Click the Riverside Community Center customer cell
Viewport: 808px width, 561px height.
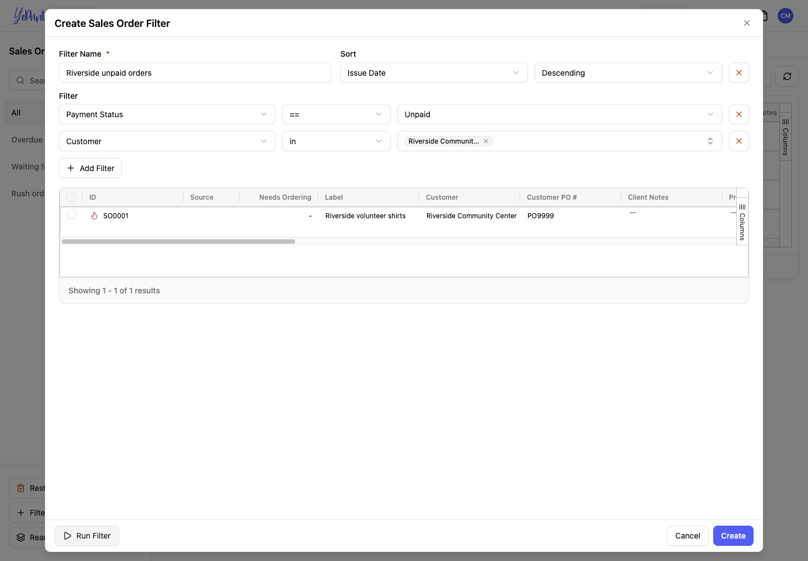(x=471, y=216)
